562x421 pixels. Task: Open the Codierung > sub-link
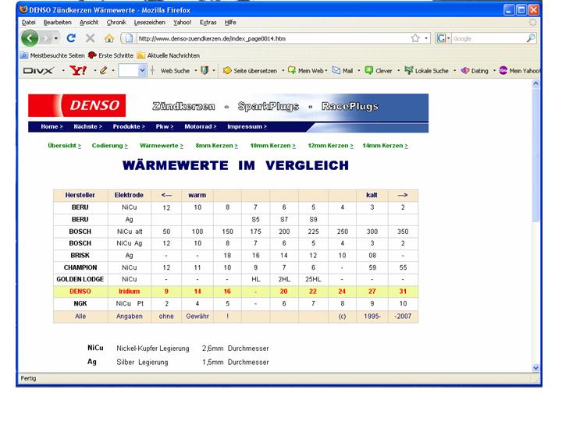[x=110, y=146]
